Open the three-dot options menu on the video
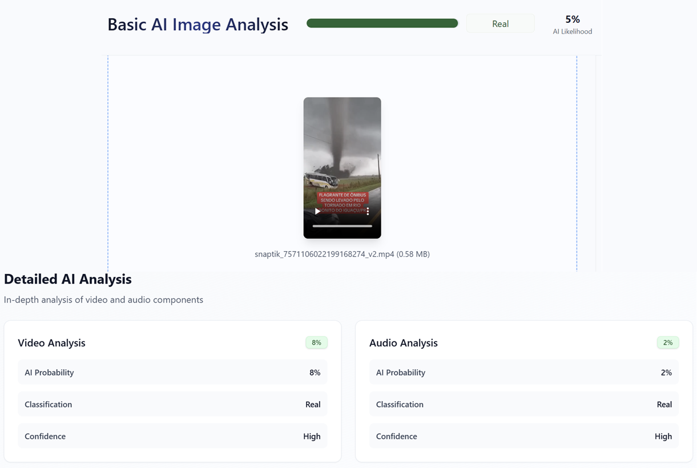Viewport: 697px width, 468px height. 368,211
